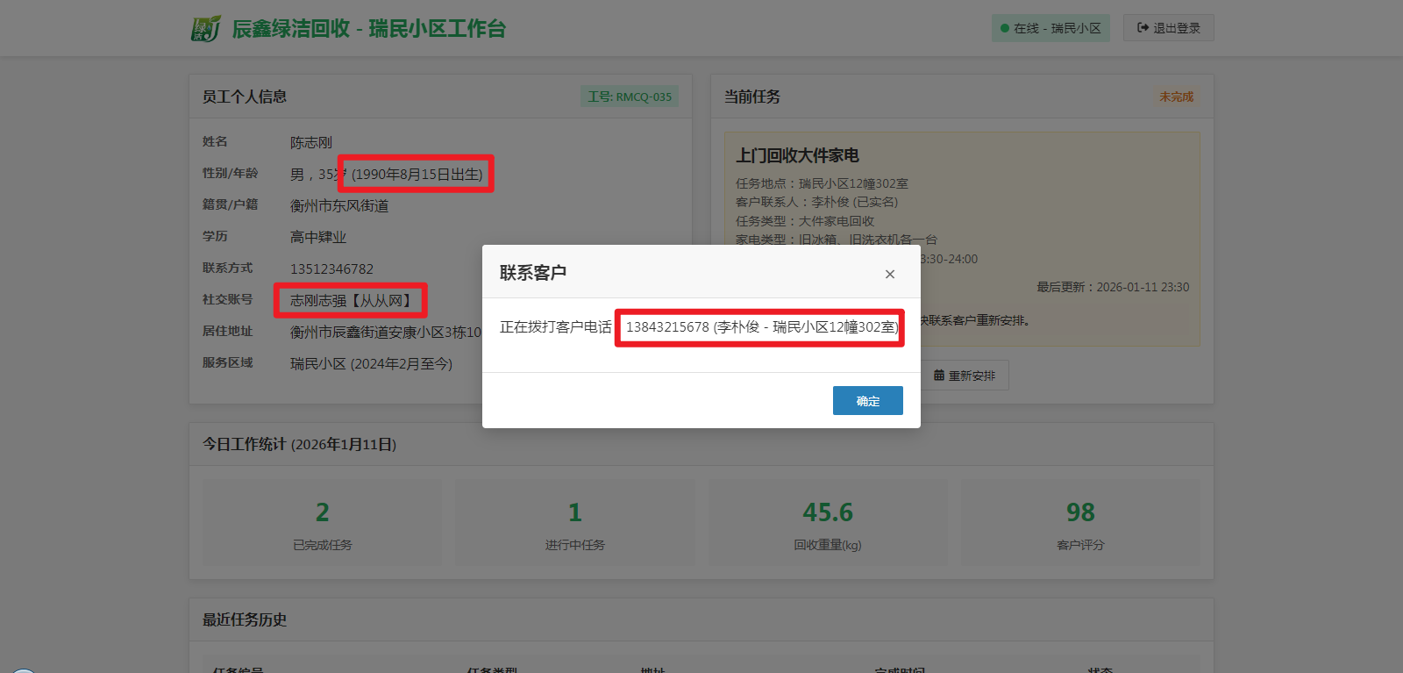Click the 退出登录 button

click(x=1168, y=28)
